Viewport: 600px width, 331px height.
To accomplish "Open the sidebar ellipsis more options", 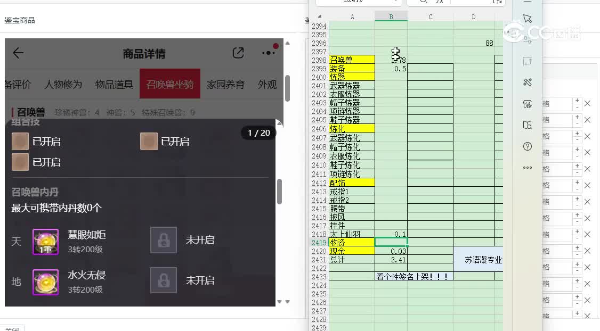I will tap(528, 168).
